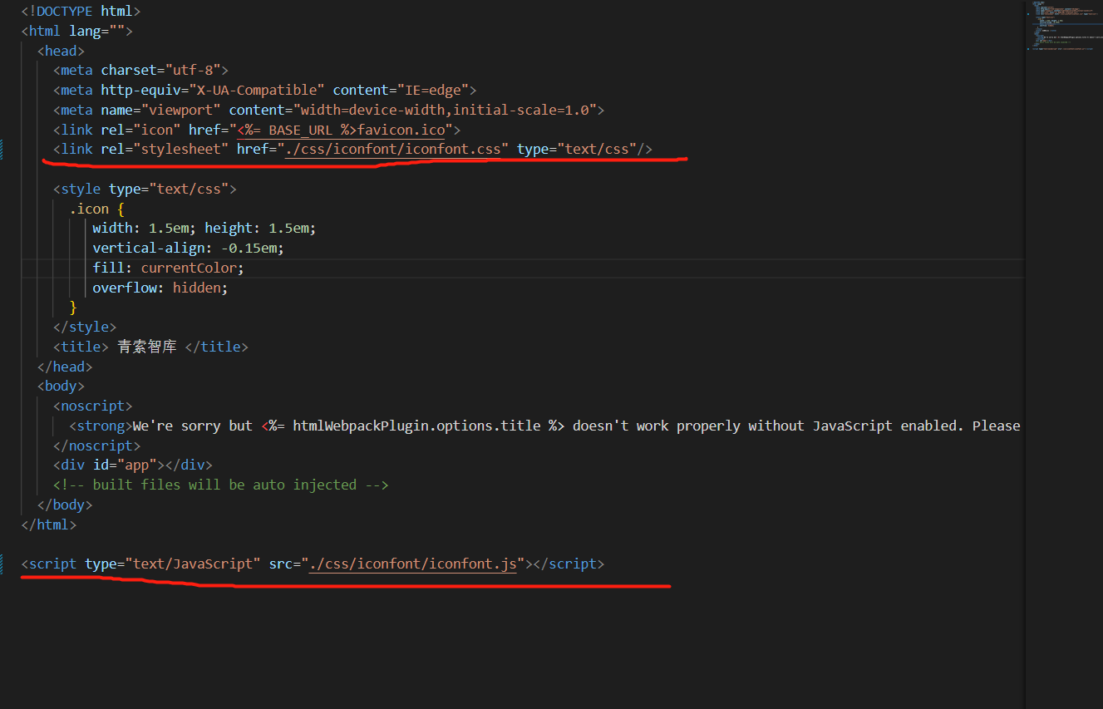This screenshot has width=1103, height=709.
Task: Click the closing </noscript> tag
Action: (96, 446)
